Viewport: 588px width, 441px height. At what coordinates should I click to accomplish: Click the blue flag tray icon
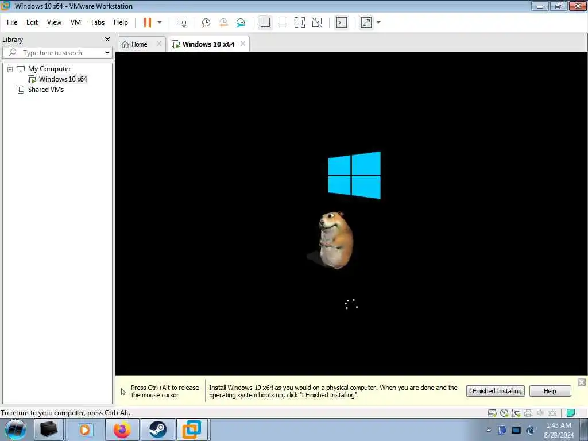tap(502, 430)
